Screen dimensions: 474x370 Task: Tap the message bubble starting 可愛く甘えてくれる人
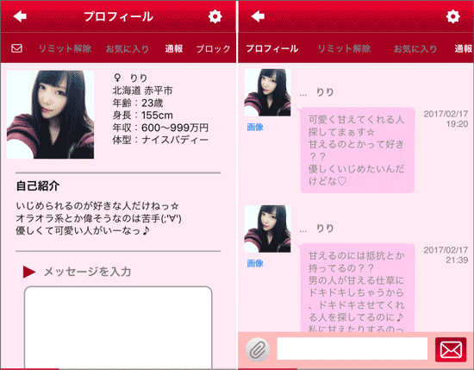click(357, 150)
